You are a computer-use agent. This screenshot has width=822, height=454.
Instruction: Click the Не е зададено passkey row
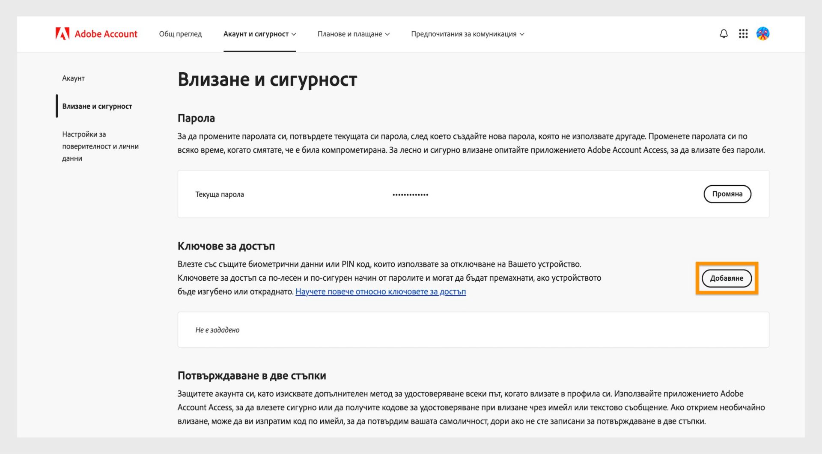217,329
